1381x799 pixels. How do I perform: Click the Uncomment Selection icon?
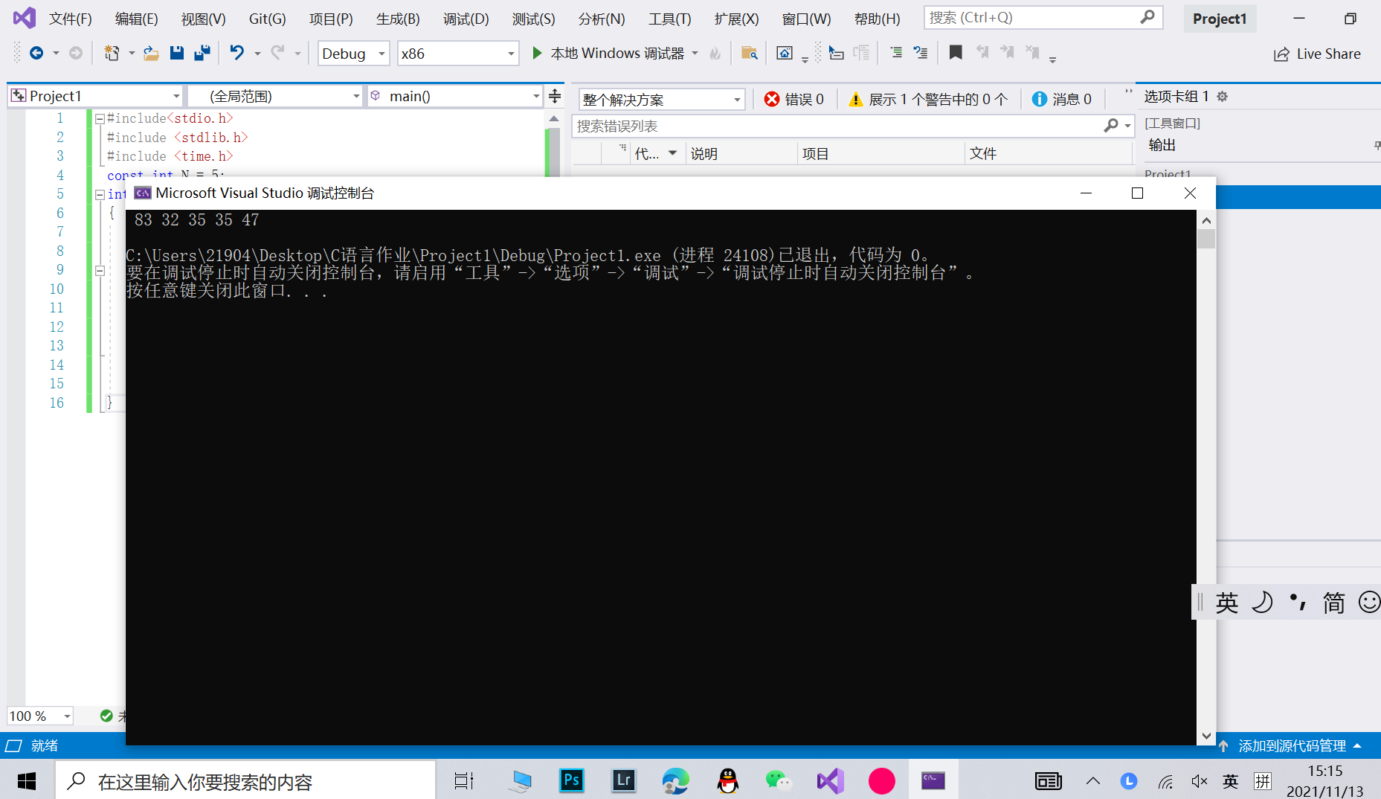tap(921, 53)
